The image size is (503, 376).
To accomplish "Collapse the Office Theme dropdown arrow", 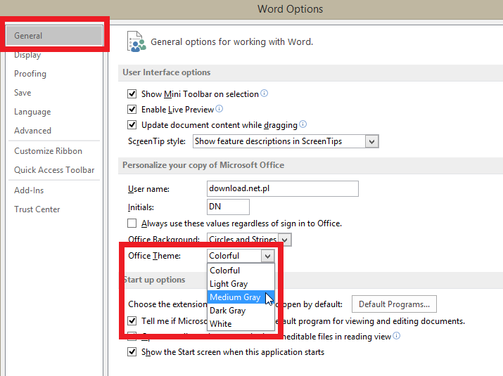I will (268, 256).
